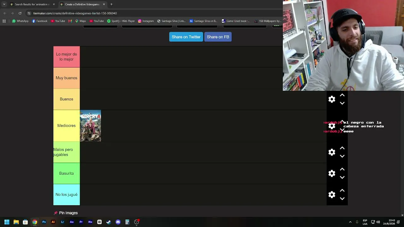Open the WhatsApp bookmark
This screenshot has width=404, height=227.
[x=20, y=21]
